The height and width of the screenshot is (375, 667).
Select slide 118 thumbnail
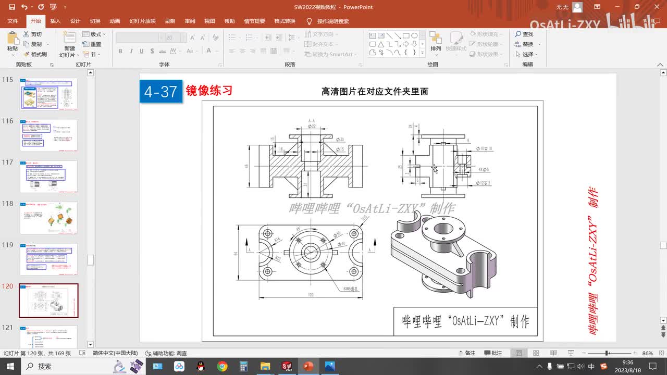click(x=48, y=218)
